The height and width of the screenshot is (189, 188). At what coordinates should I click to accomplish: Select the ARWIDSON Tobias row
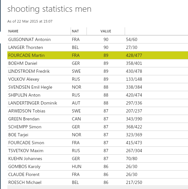98,111
